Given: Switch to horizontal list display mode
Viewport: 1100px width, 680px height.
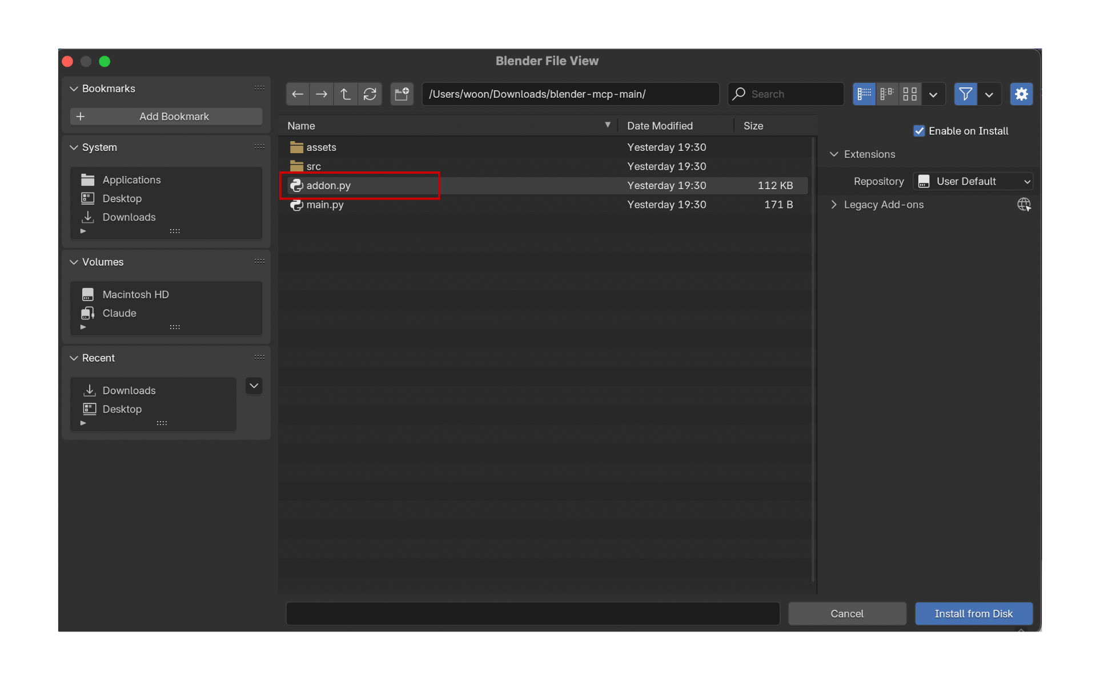Looking at the screenshot, I should pos(887,94).
